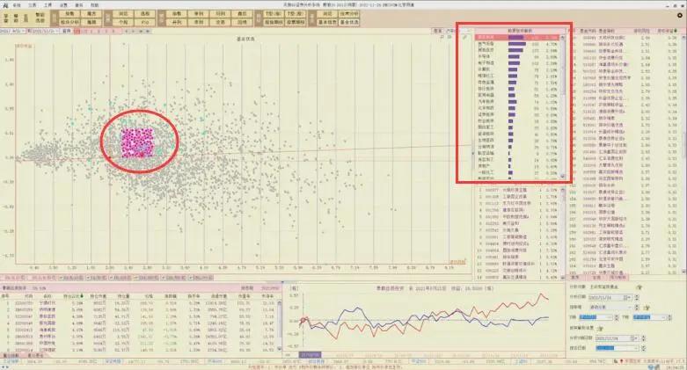
Task: Open the 帮助 menu
Action: 95,5
